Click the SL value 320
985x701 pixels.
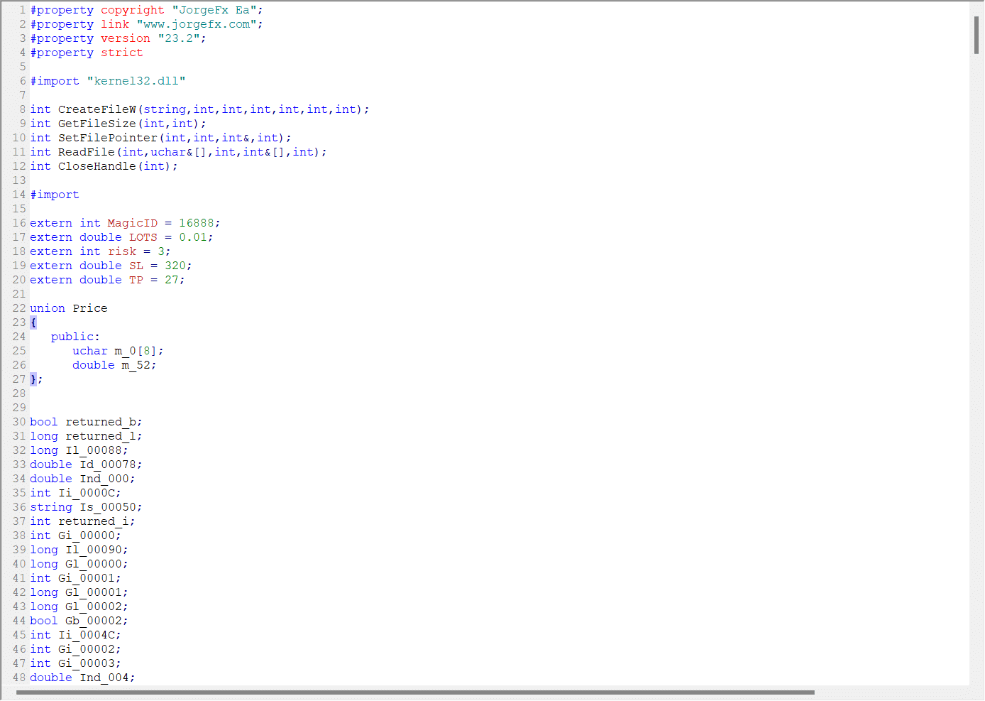click(175, 266)
